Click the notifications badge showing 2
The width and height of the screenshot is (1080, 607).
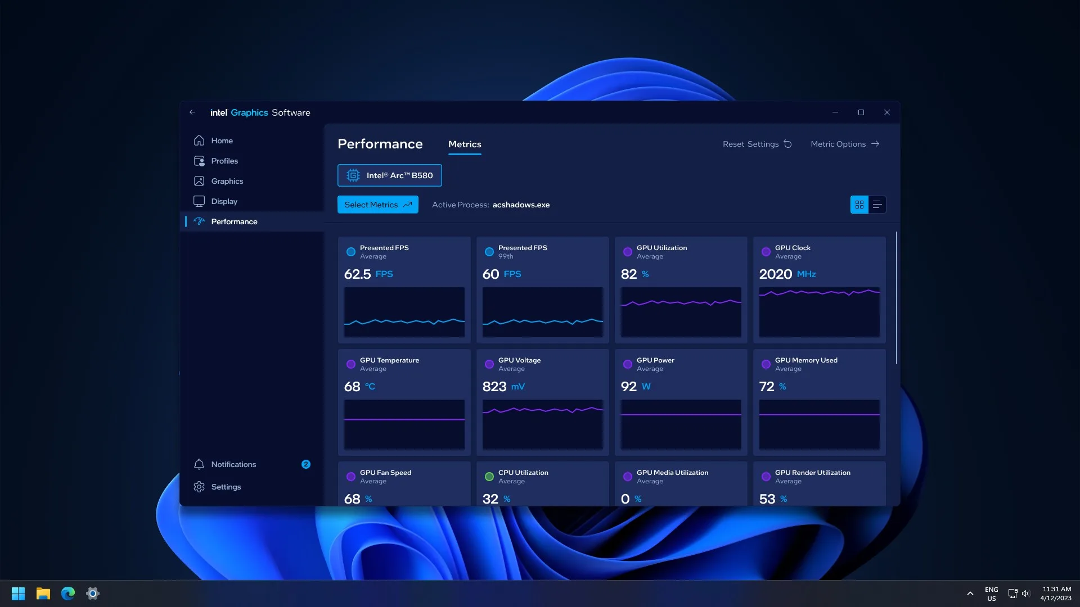point(305,464)
